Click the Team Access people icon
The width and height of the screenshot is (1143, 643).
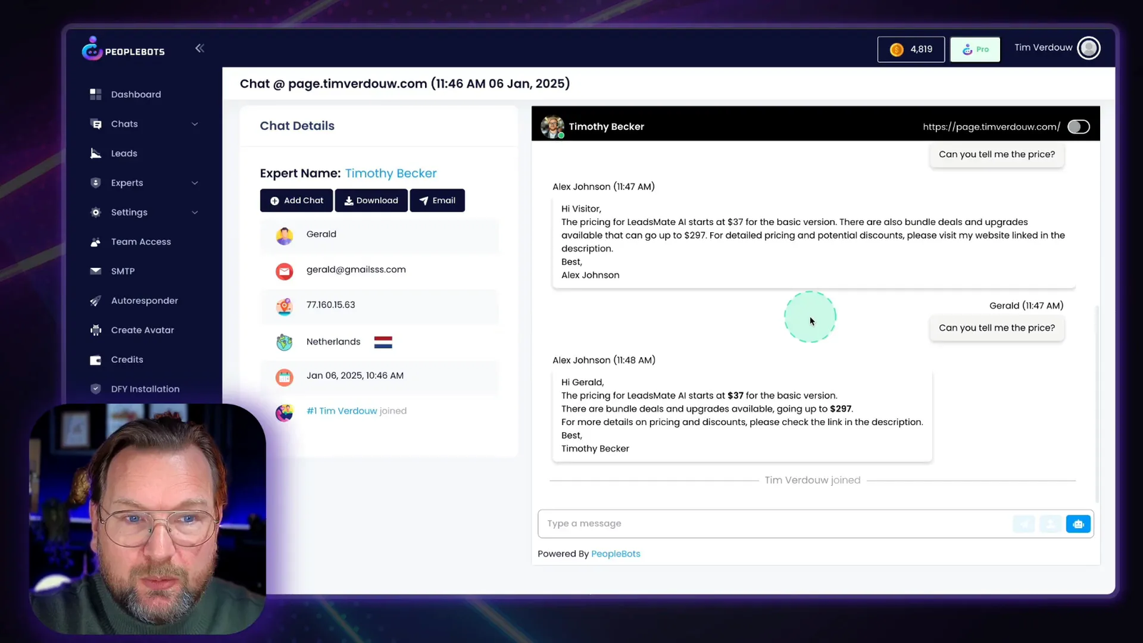[x=96, y=241]
